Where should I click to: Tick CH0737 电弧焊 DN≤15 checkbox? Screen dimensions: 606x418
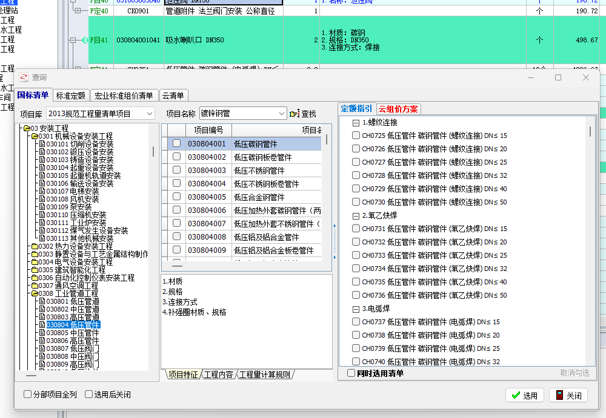(356, 321)
